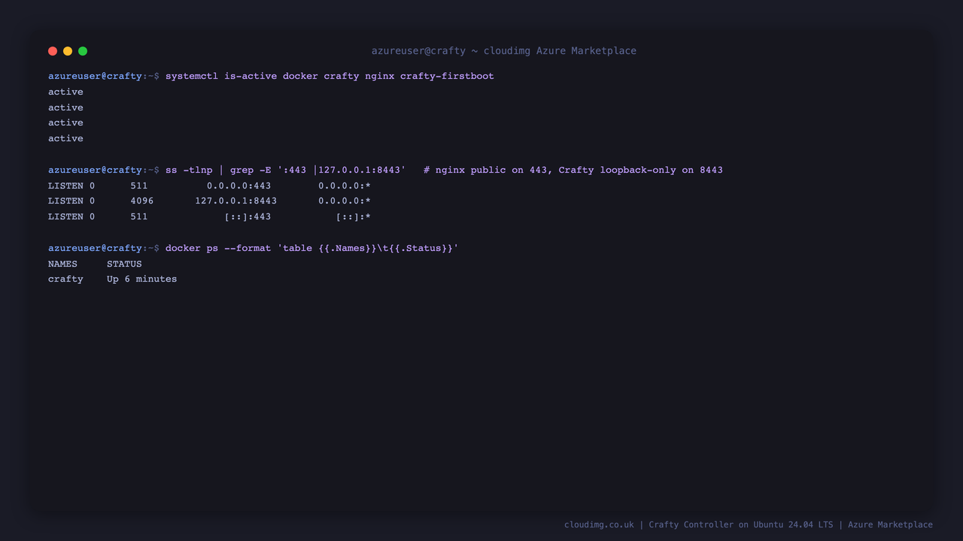Click the '0.0.0.0:443' listen address

pos(239,186)
